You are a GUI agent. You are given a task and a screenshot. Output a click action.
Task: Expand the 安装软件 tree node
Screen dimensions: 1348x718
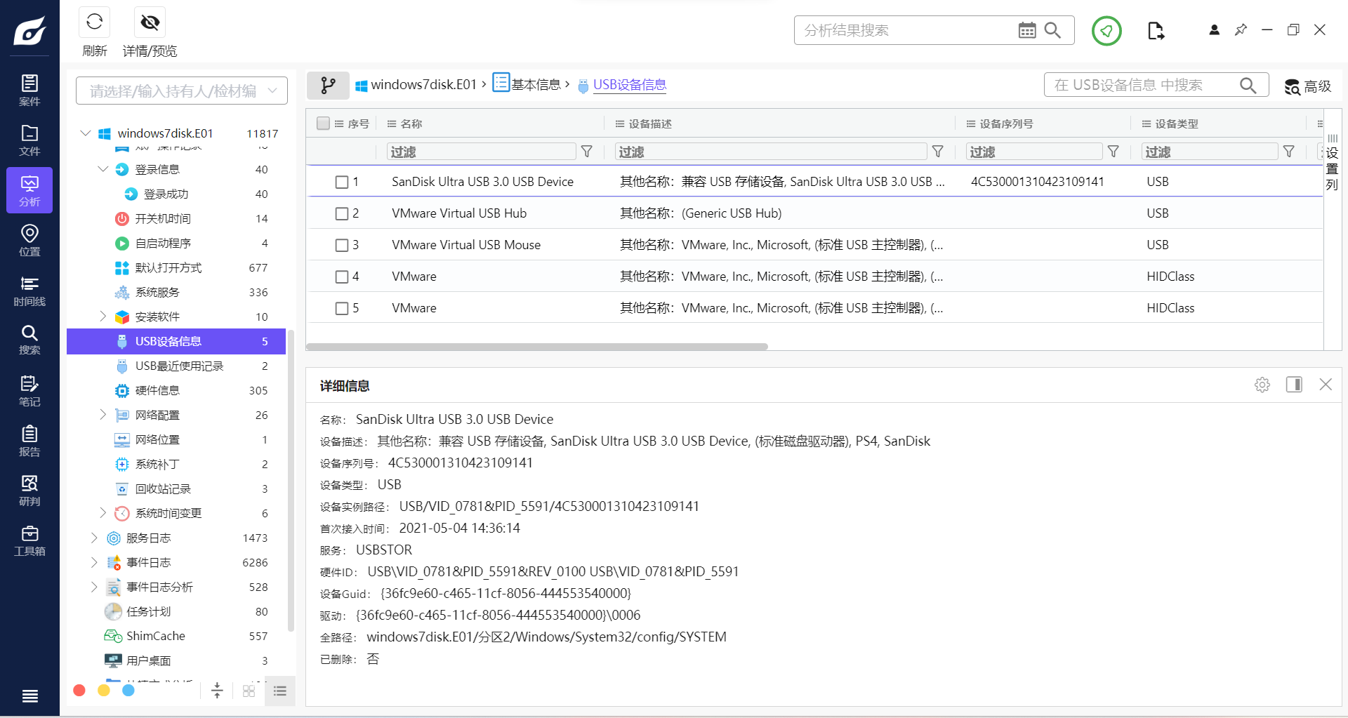[103, 317]
